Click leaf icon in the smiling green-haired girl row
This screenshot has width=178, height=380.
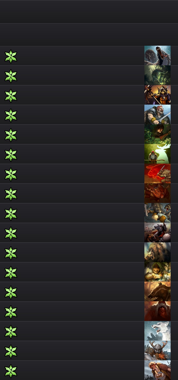tap(11, 273)
